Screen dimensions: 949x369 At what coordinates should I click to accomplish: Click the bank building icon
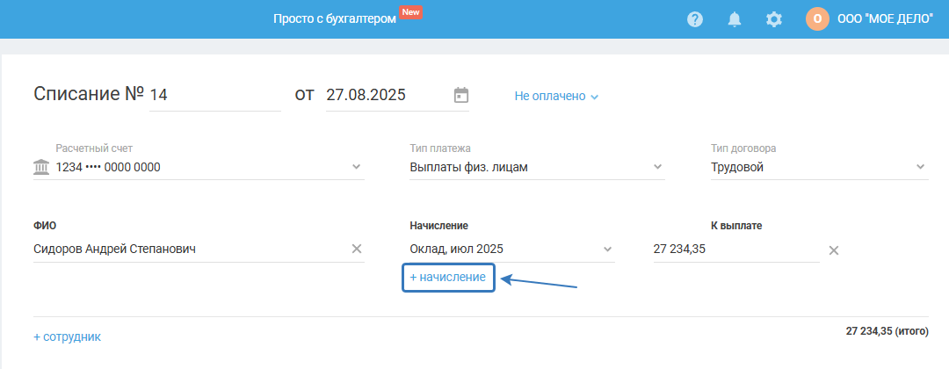pos(41,167)
